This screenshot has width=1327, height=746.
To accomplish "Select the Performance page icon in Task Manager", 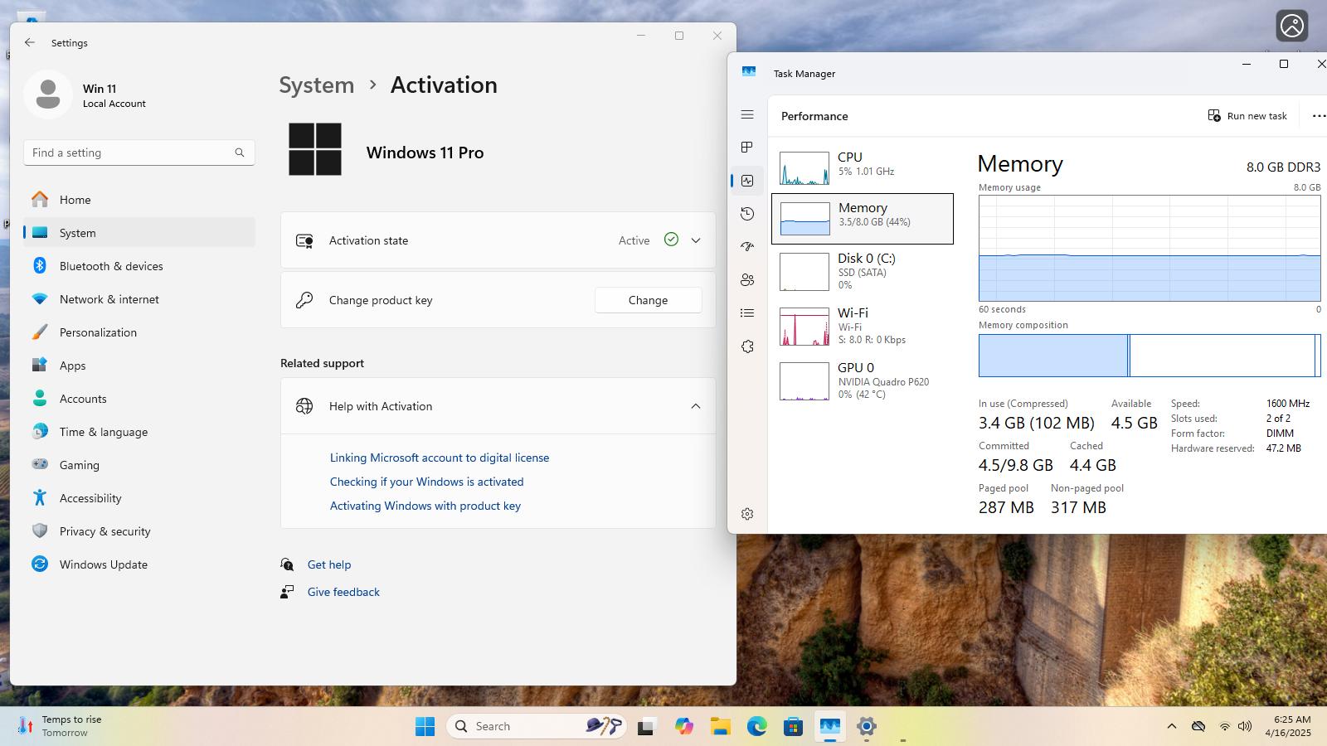I will (747, 181).
